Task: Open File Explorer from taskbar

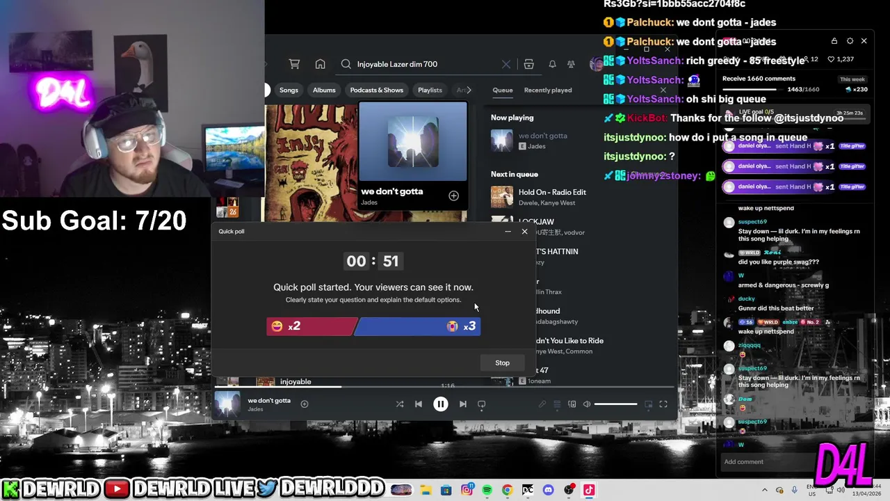Action: 426,490
